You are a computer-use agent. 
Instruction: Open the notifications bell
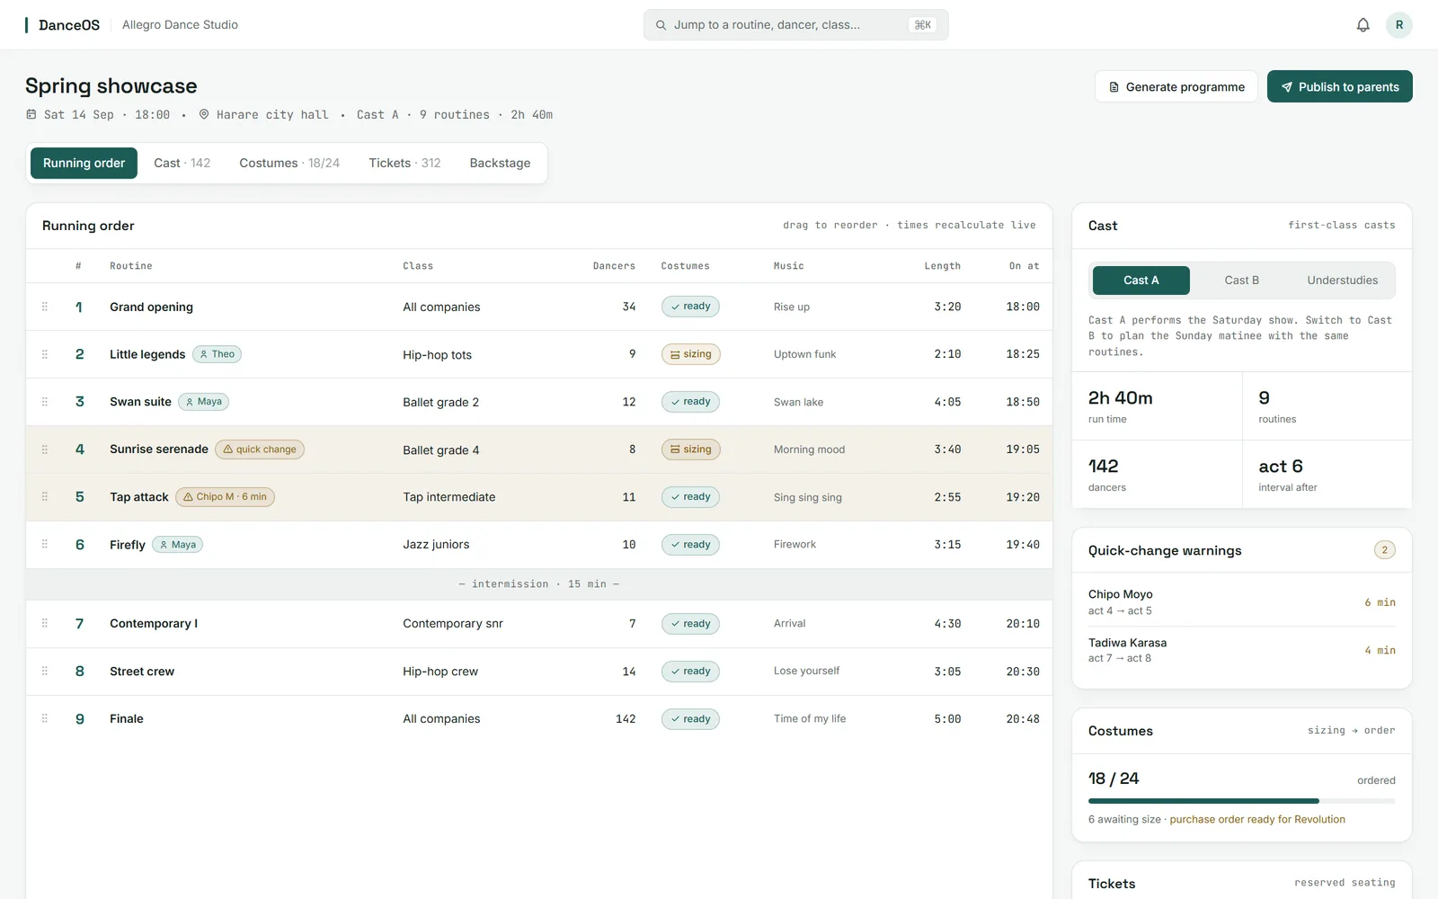click(x=1363, y=25)
